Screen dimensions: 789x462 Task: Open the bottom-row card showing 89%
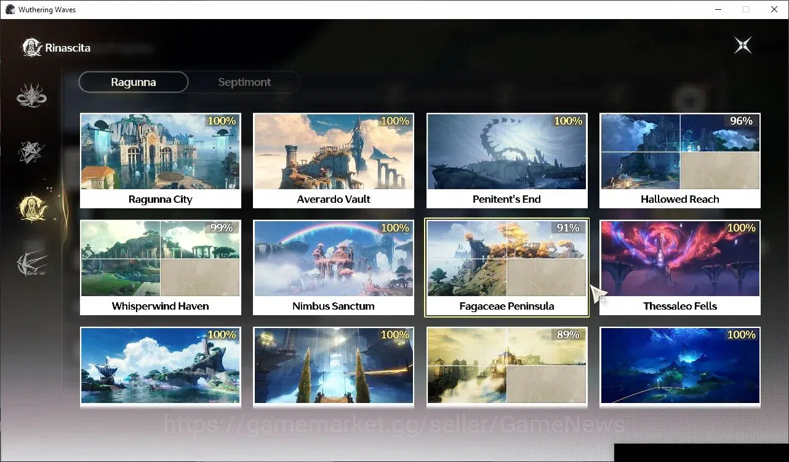pyautogui.click(x=507, y=367)
